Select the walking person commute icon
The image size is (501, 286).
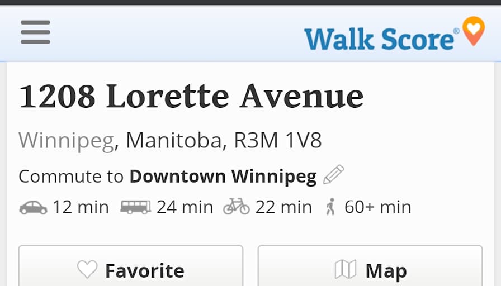tap(330, 207)
